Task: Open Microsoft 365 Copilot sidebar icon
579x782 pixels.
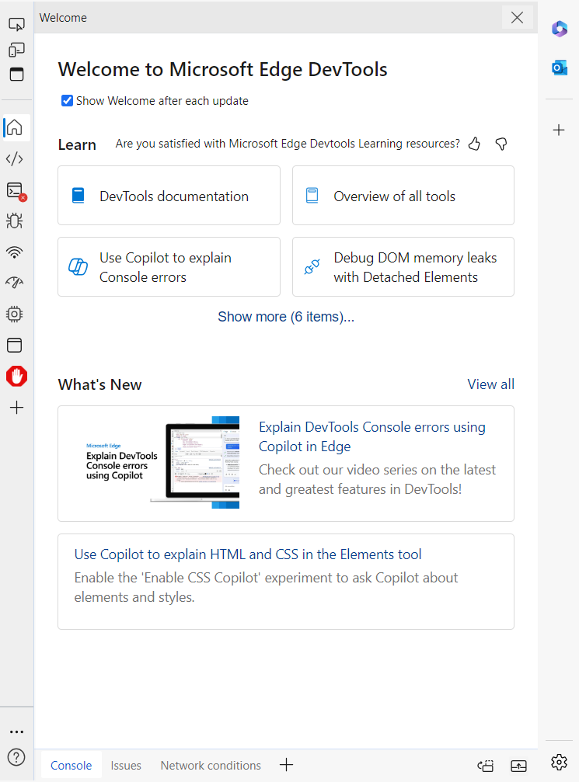Action: (x=559, y=29)
